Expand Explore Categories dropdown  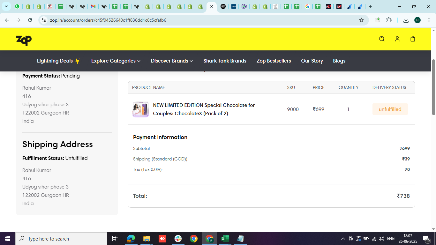tap(116, 61)
